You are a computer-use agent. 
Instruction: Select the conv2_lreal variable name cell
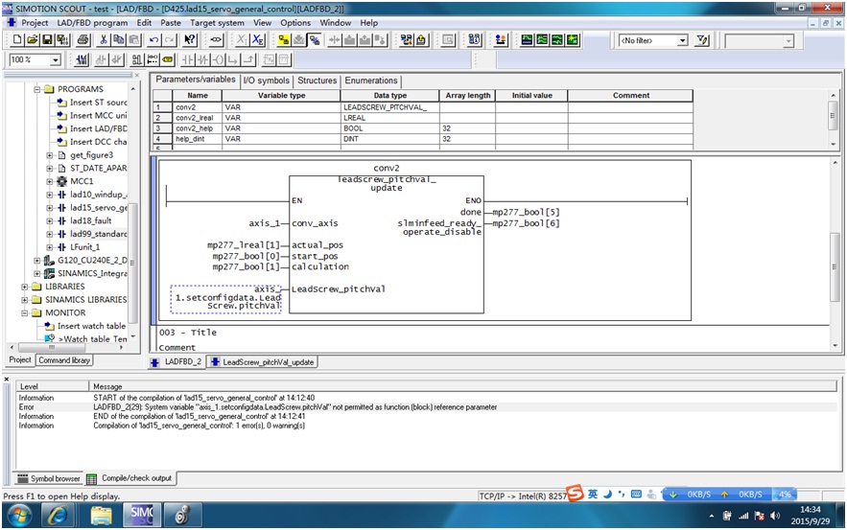[x=198, y=118]
